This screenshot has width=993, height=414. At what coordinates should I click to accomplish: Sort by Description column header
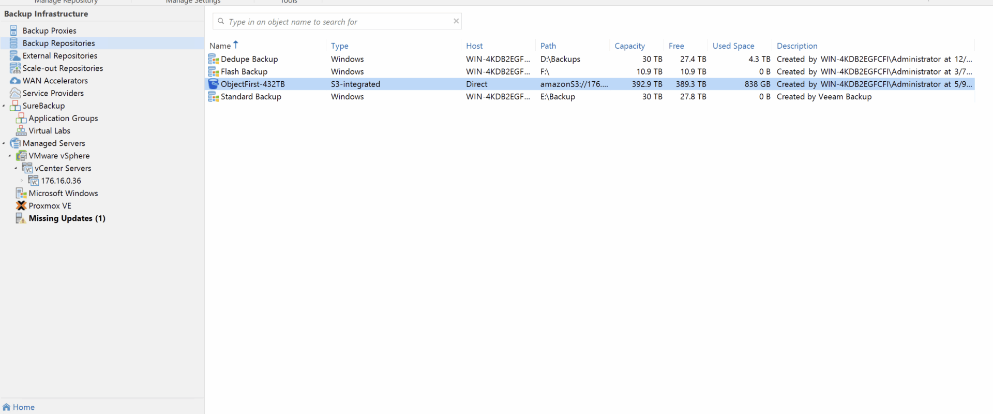[797, 46]
